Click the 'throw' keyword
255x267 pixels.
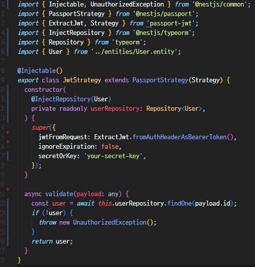[x=47, y=223]
